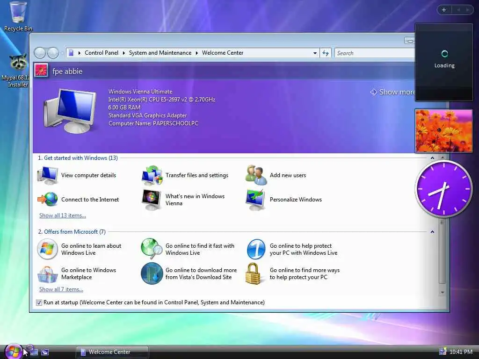Expand the arrow after Control Panel breadcrumb

123,53
